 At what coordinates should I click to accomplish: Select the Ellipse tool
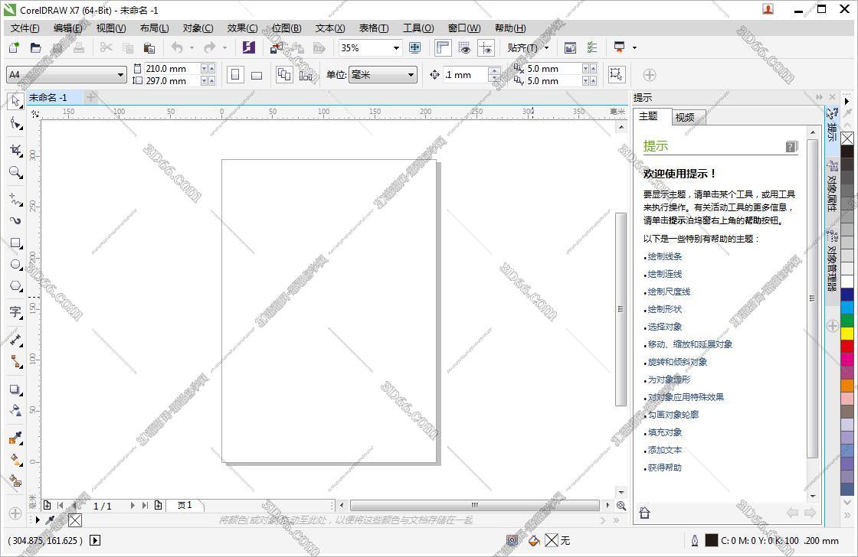[x=15, y=265]
